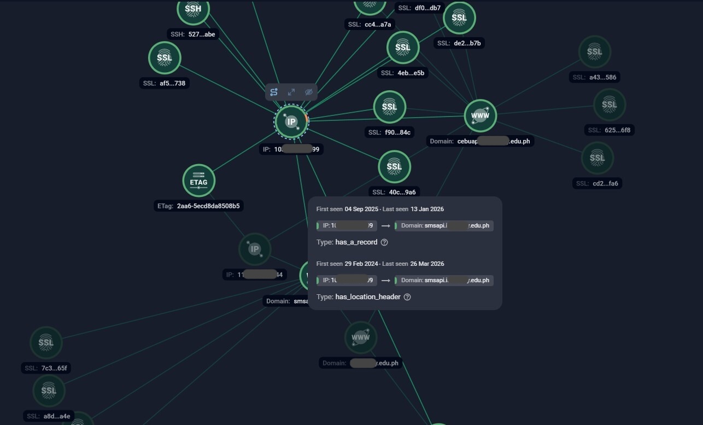This screenshot has width=703, height=425.
Task: Click the IP chip in the tooltip panel
Action: tap(346, 225)
